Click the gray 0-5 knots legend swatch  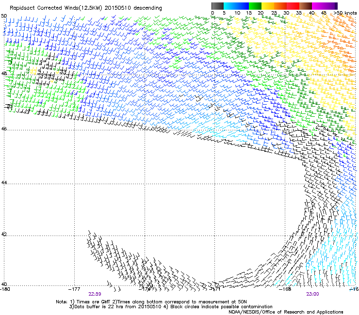(217, 6)
